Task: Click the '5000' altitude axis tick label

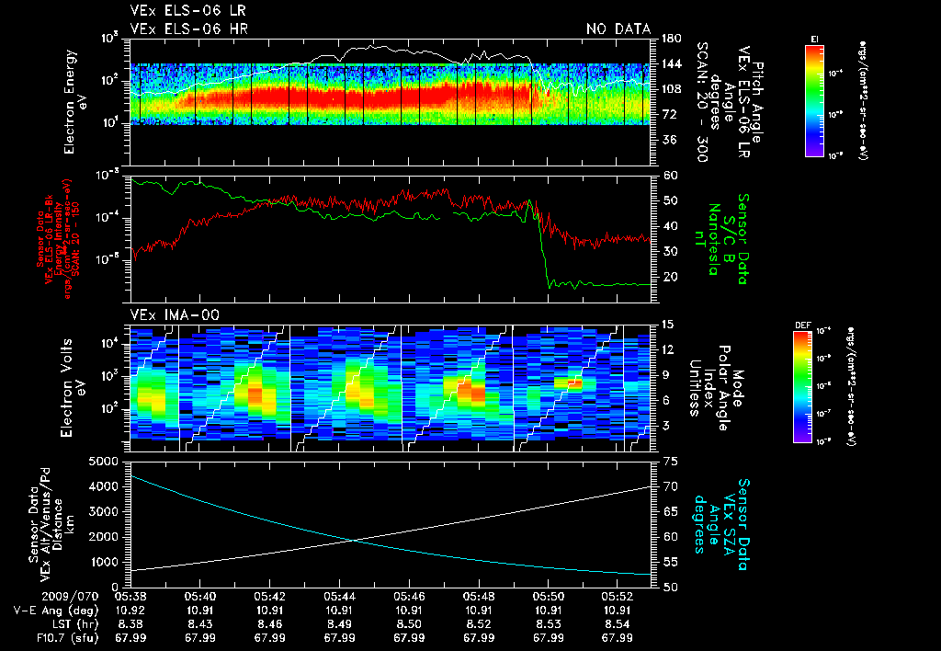Action: click(104, 462)
